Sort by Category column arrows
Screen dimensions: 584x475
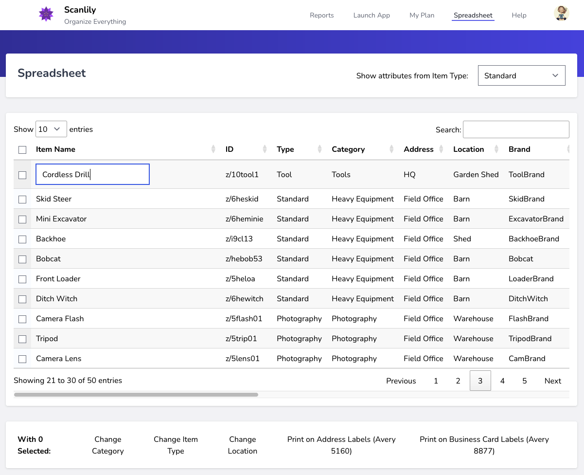392,149
